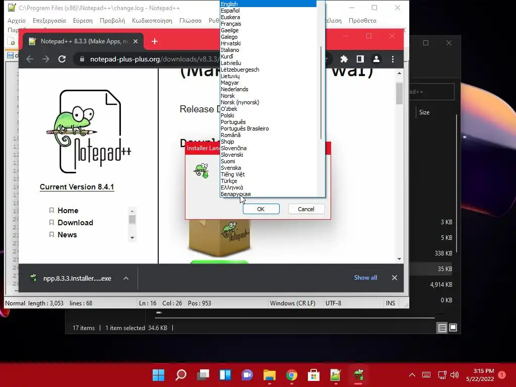Click Notepad++ installer icon on taskbar
Image resolution: width=516 pixels, height=387 pixels.
coord(358,375)
